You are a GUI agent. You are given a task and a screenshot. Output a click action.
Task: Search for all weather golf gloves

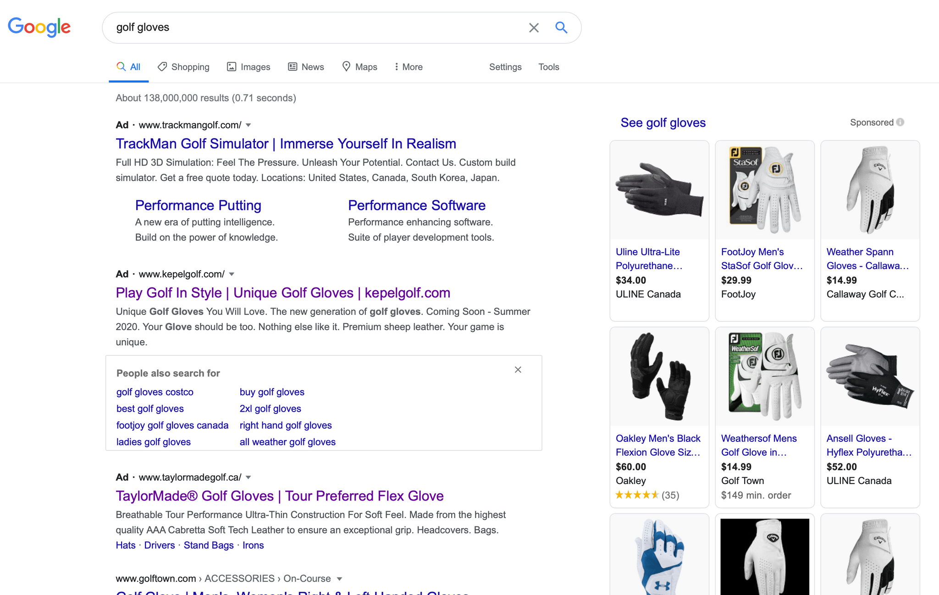tap(287, 442)
